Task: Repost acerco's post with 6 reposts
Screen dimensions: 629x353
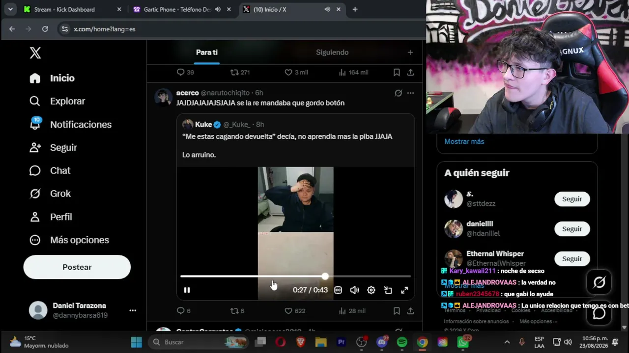Action: pos(237,311)
